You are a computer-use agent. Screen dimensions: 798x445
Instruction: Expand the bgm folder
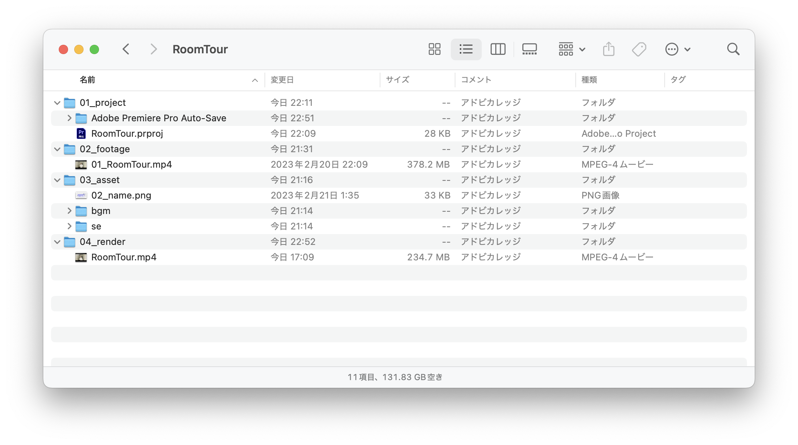click(x=69, y=211)
